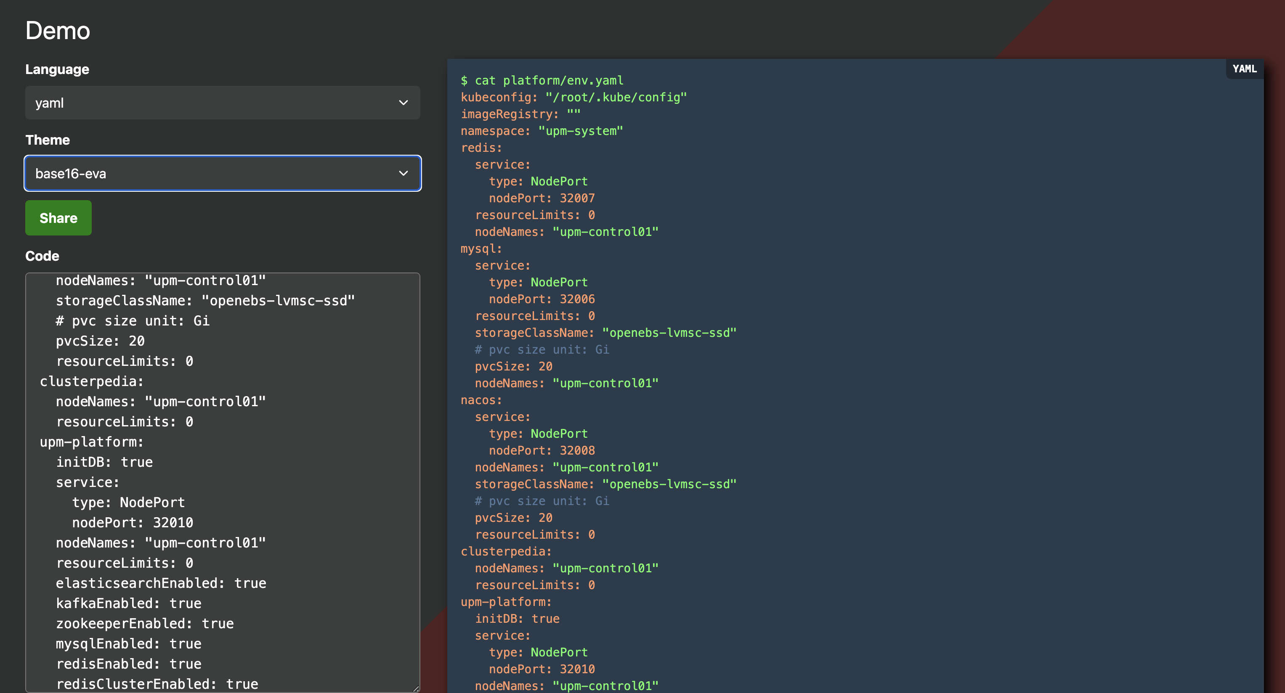Click 'kafkaEnabled: true' in the Code textarea
1285x693 pixels.
[129, 603]
